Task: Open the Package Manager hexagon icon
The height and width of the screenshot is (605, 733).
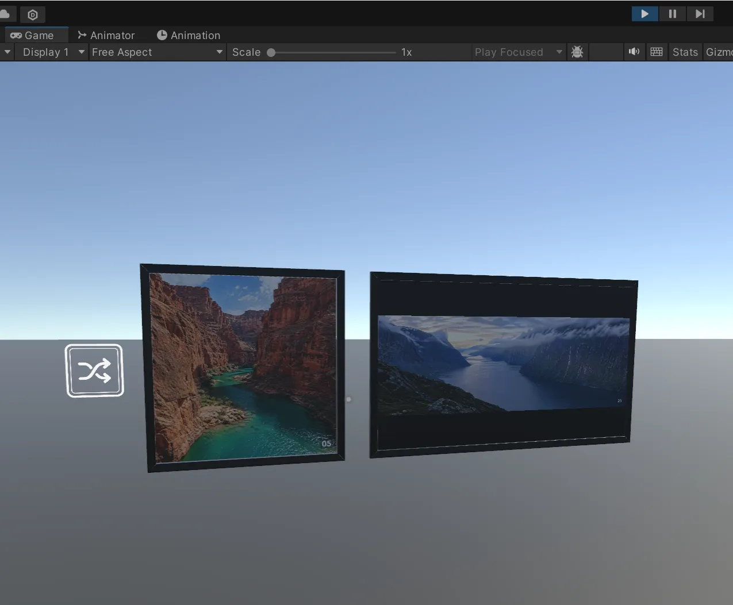Action: pyautogui.click(x=33, y=14)
